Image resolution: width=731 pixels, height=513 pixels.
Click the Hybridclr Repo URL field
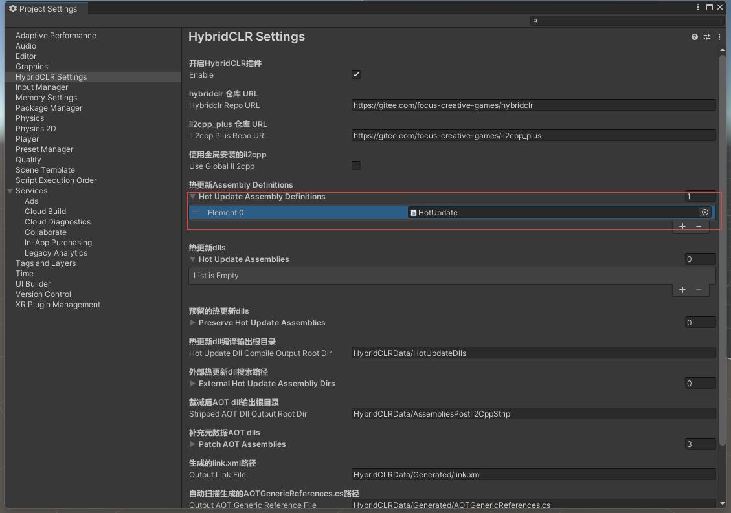(x=534, y=105)
